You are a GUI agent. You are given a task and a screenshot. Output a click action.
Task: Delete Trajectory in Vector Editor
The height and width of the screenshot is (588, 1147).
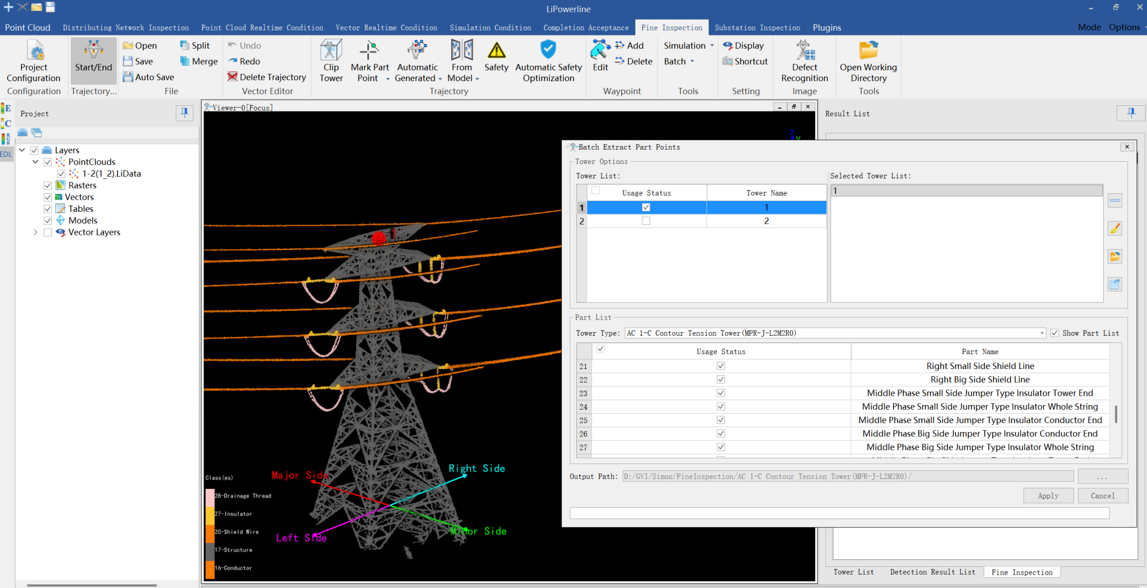click(x=267, y=77)
